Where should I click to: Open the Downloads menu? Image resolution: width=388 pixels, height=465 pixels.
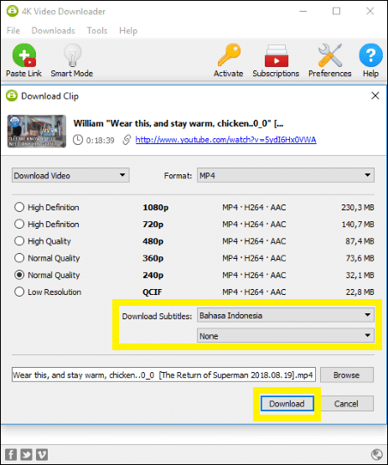54,30
